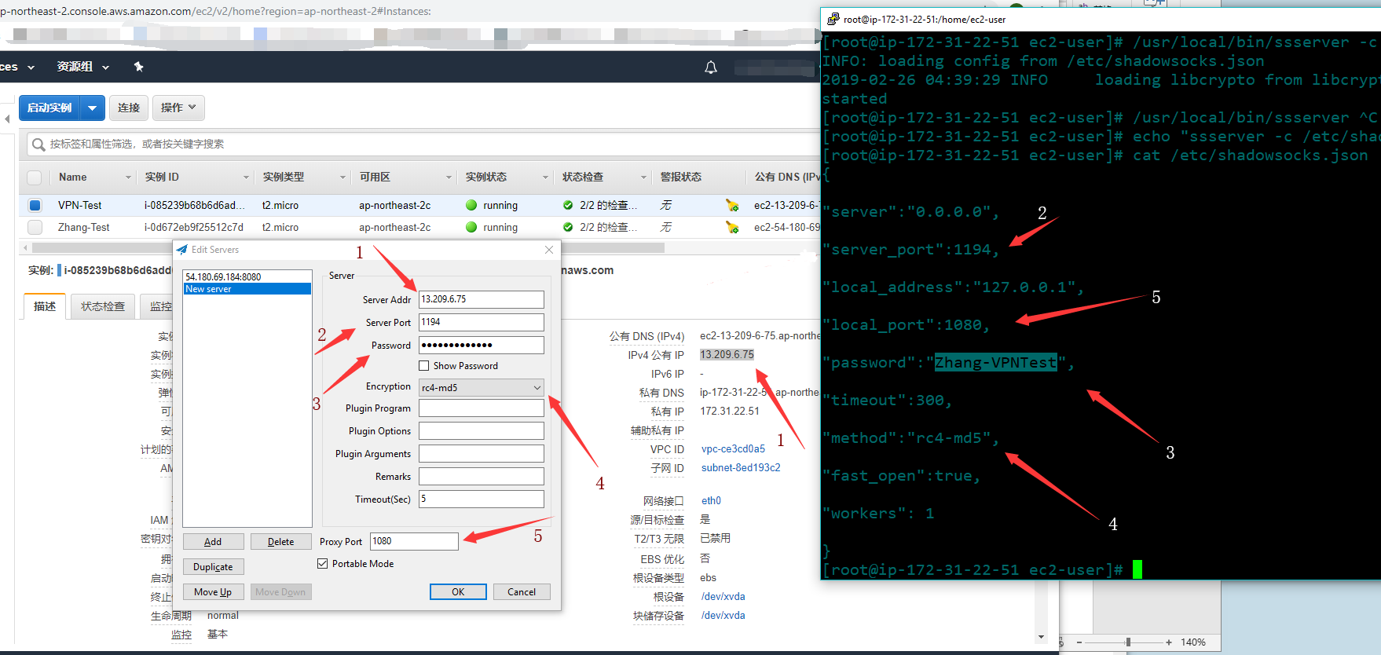Select New server in server list
The width and height of the screenshot is (1381, 655).
(247, 289)
